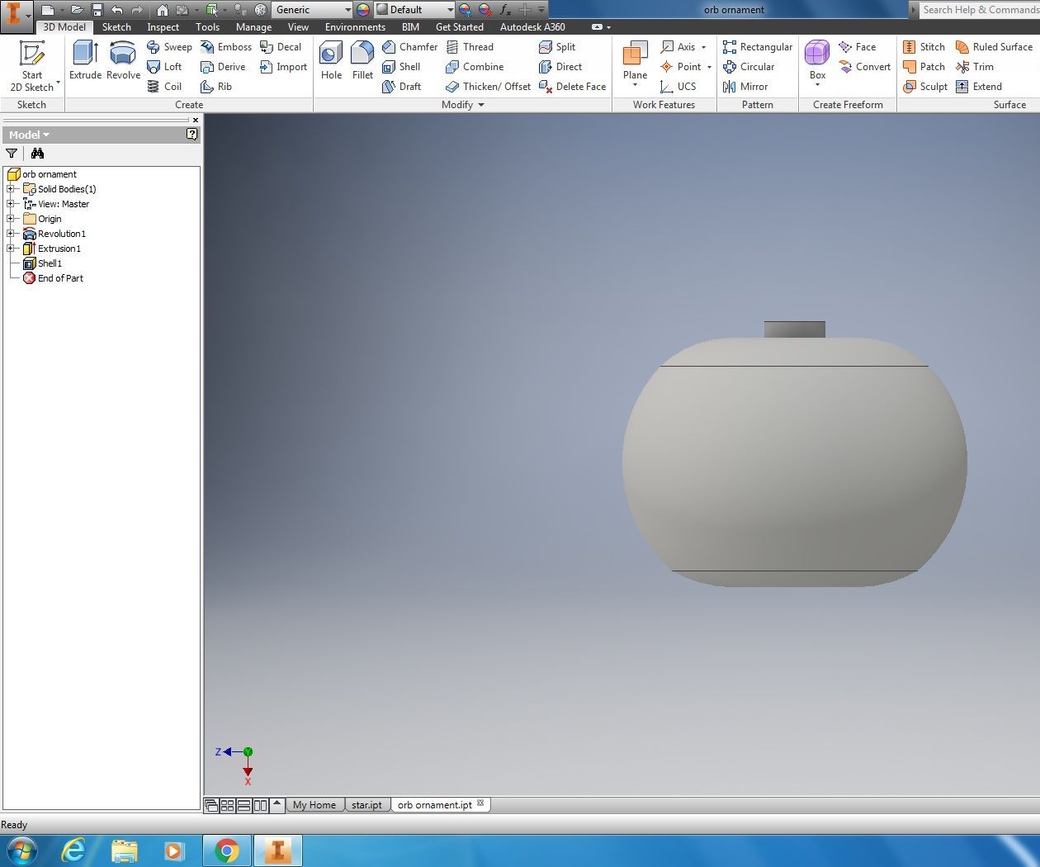Switch to the Sketch ribbon tab
The width and height of the screenshot is (1040, 867).
(x=116, y=27)
